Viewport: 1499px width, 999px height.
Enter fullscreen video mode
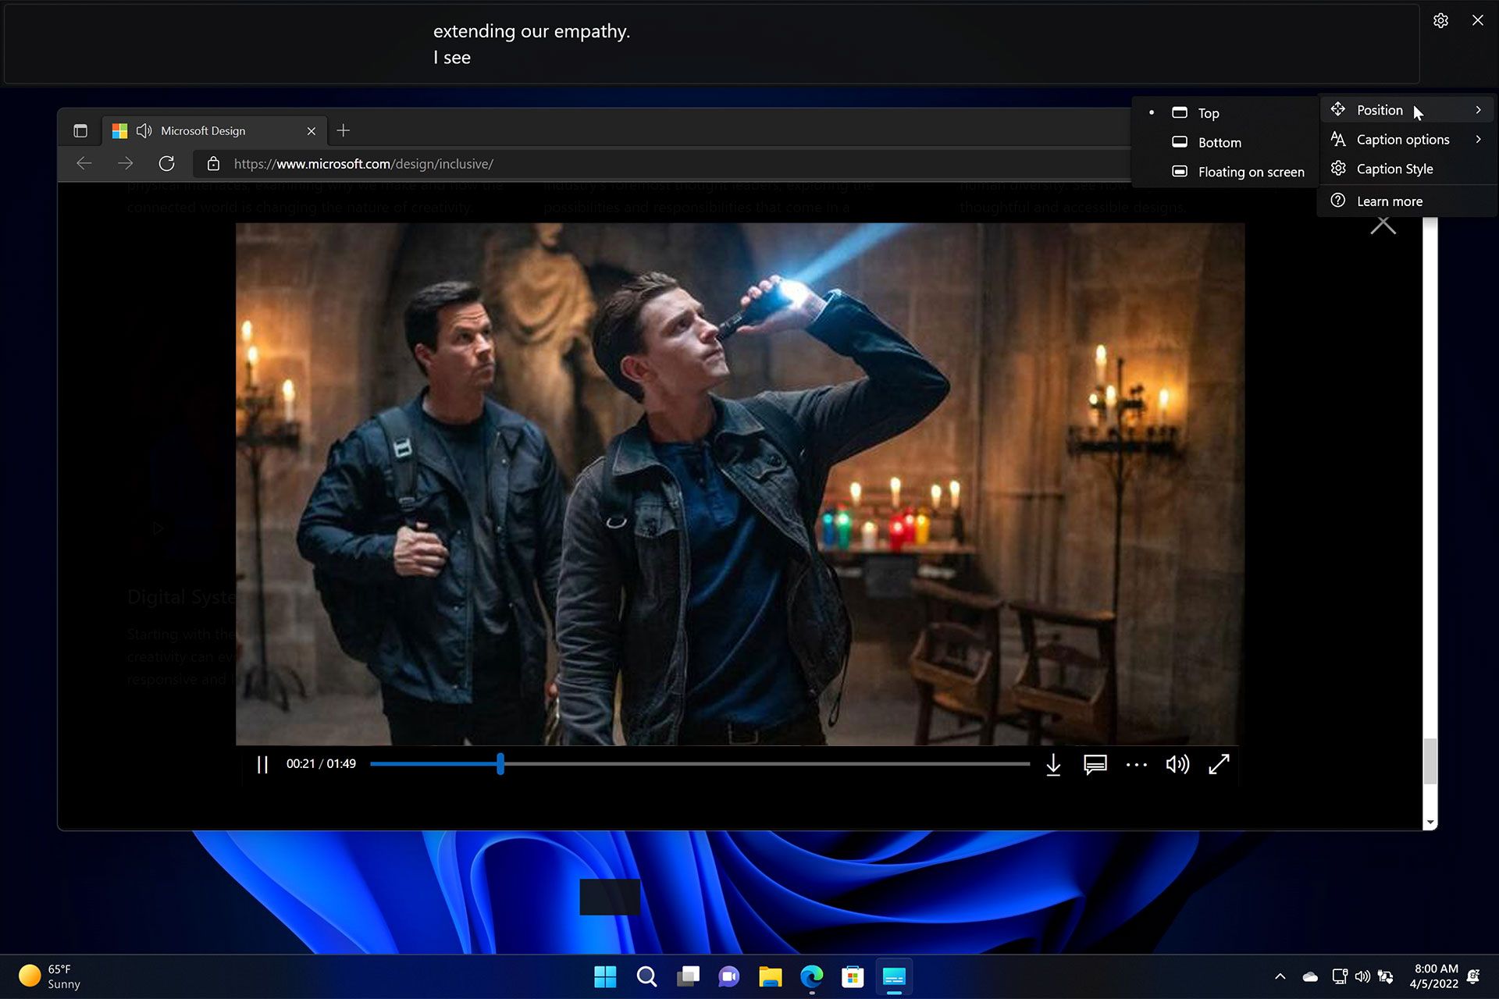click(1219, 764)
